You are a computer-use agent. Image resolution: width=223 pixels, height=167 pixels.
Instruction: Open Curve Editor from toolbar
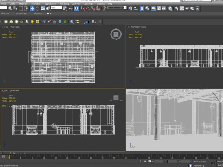(159, 8)
